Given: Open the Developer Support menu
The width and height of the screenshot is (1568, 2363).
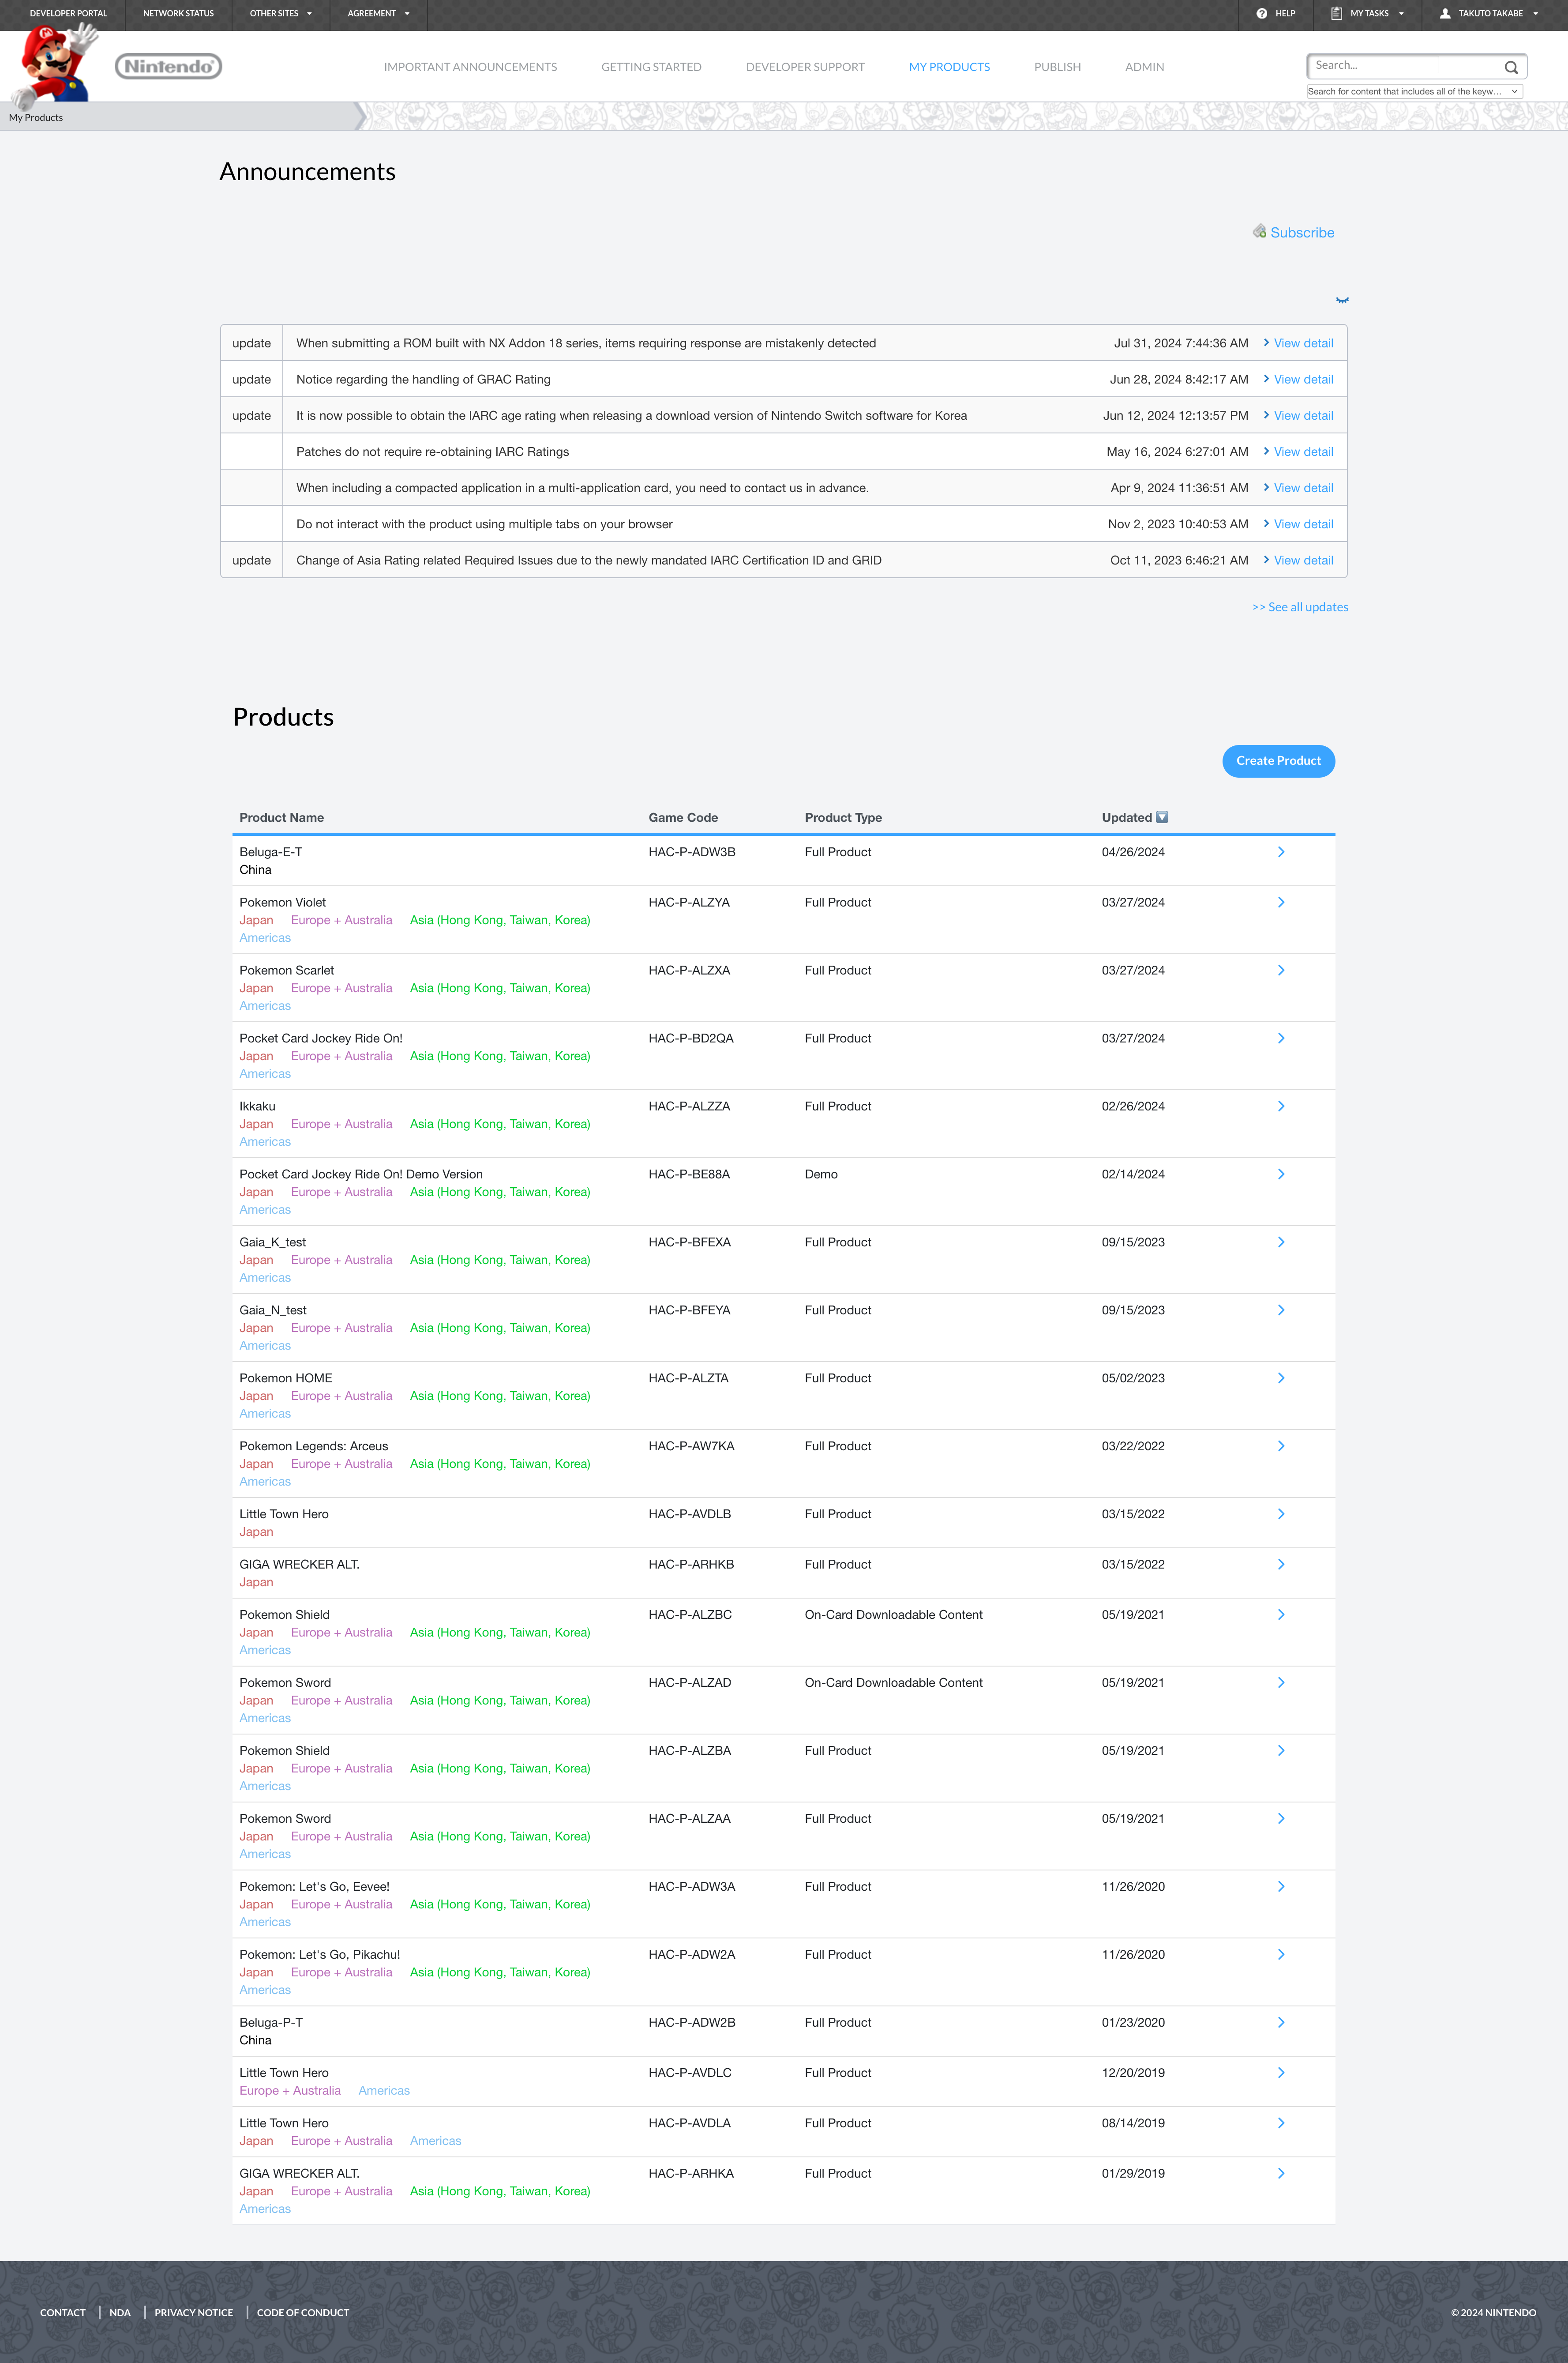Looking at the screenshot, I should pos(805,67).
